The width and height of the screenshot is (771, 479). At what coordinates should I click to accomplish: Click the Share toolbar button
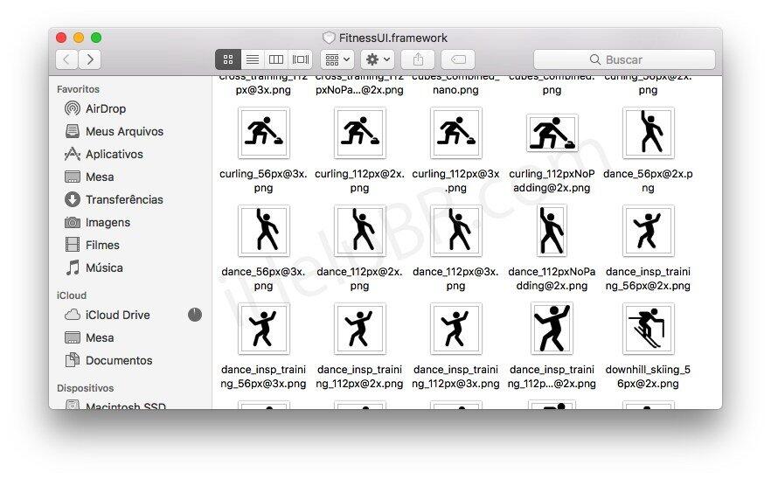point(418,59)
